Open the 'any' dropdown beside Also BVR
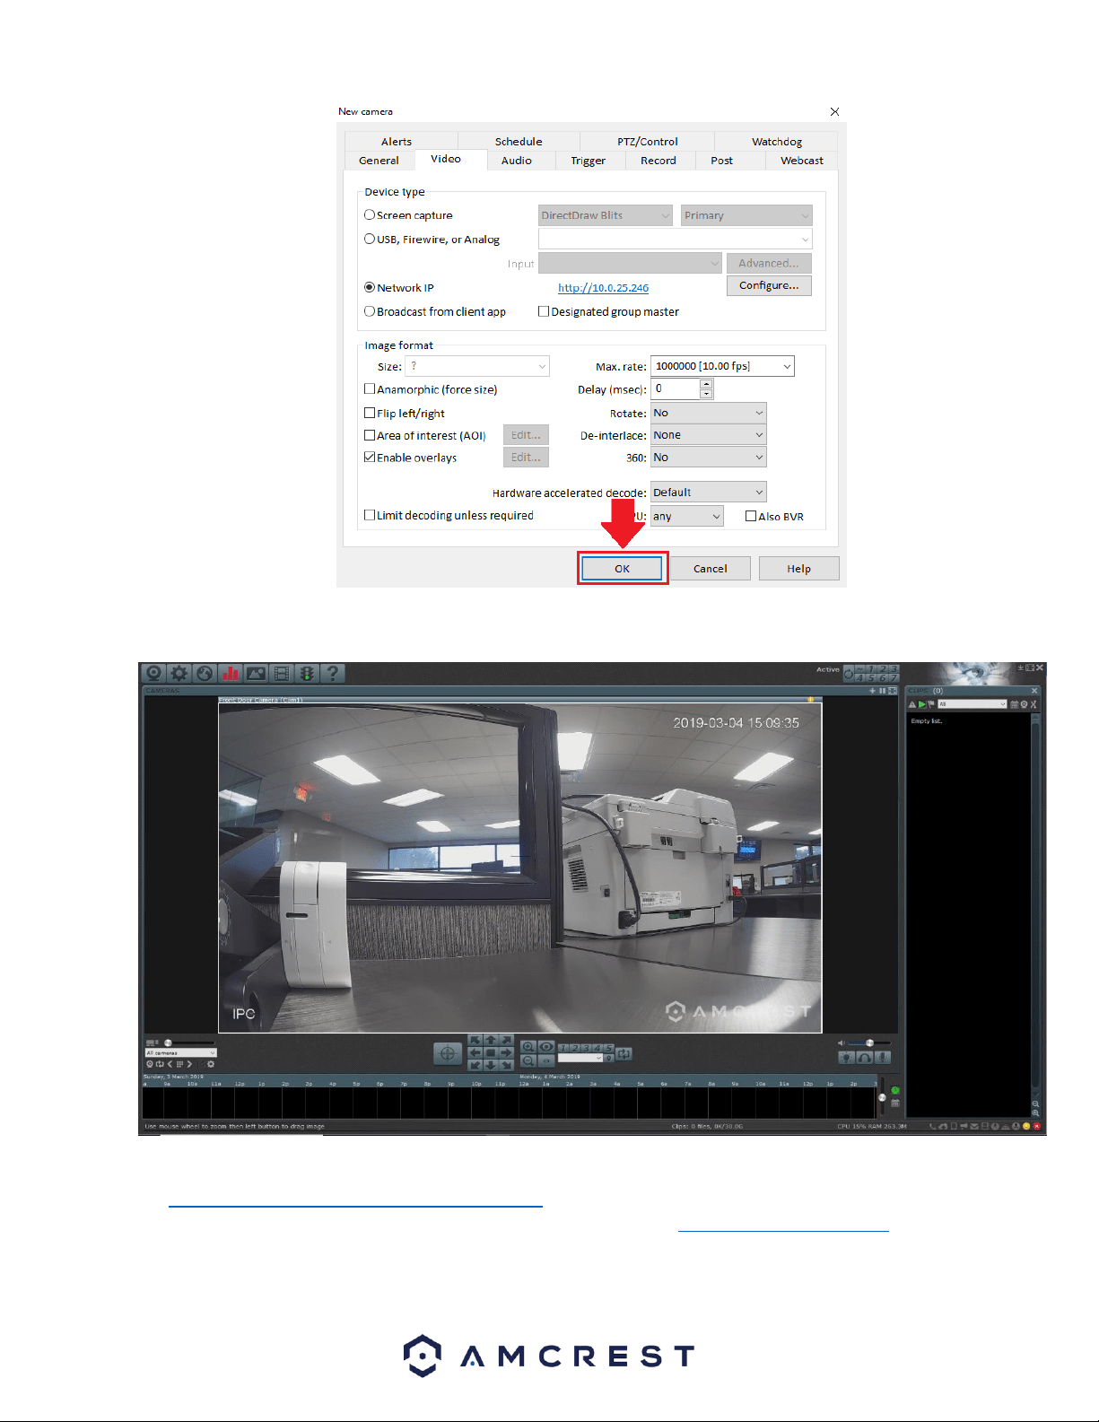This screenshot has width=1099, height=1422. (686, 516)
